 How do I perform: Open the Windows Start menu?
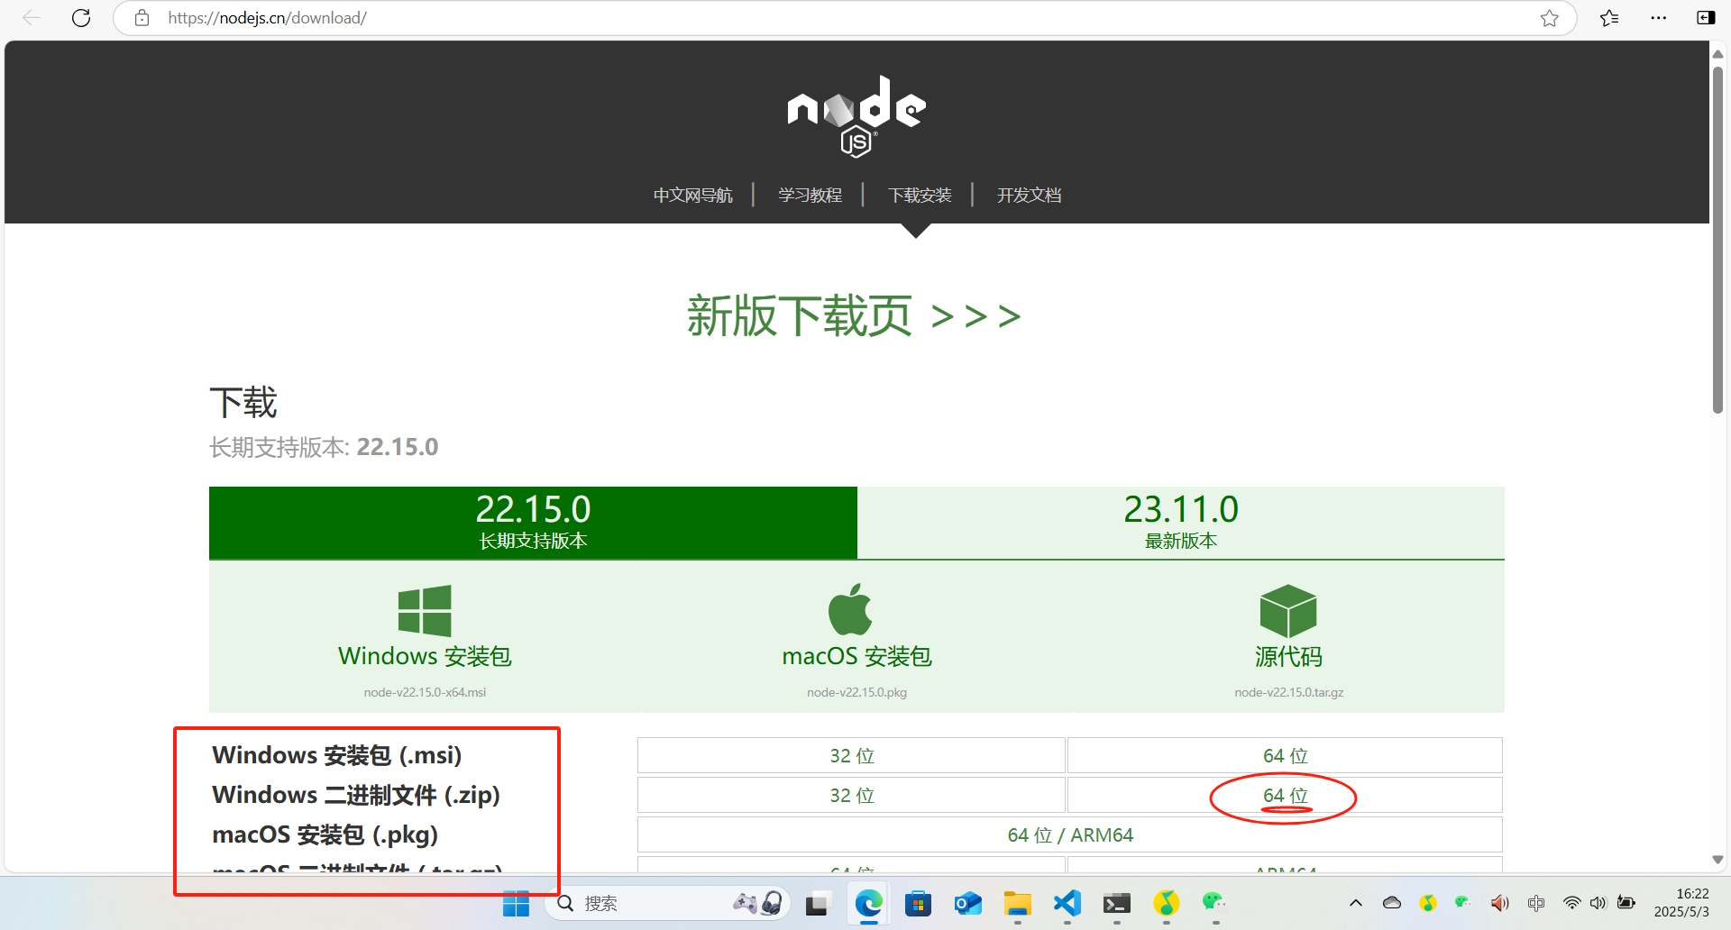516,903
